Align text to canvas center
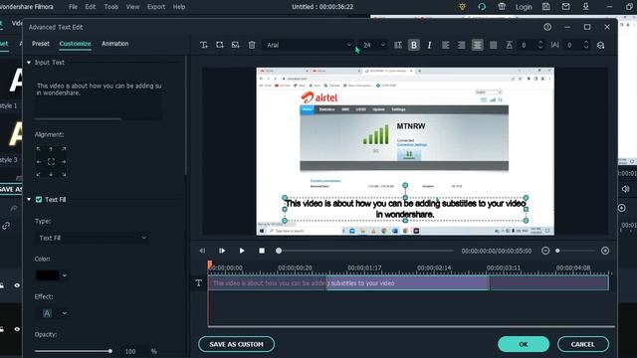This screenshot has height=358, width=637. [51, 161]
